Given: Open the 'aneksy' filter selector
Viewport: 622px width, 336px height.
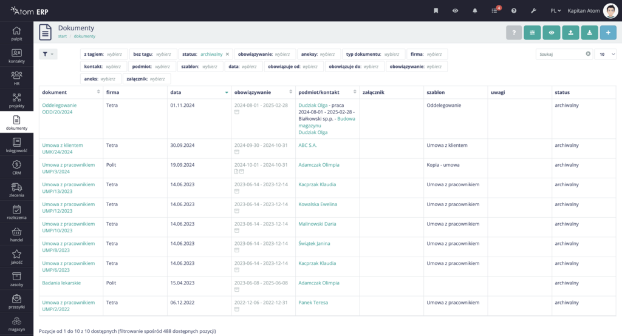Looking at the screenshot, I should coord(319,55).
